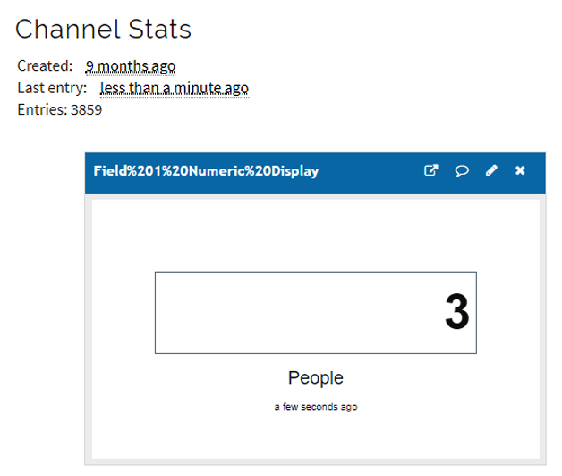
Task: Close the Field 1 Numeric Display widget
Action: [520, 170]
